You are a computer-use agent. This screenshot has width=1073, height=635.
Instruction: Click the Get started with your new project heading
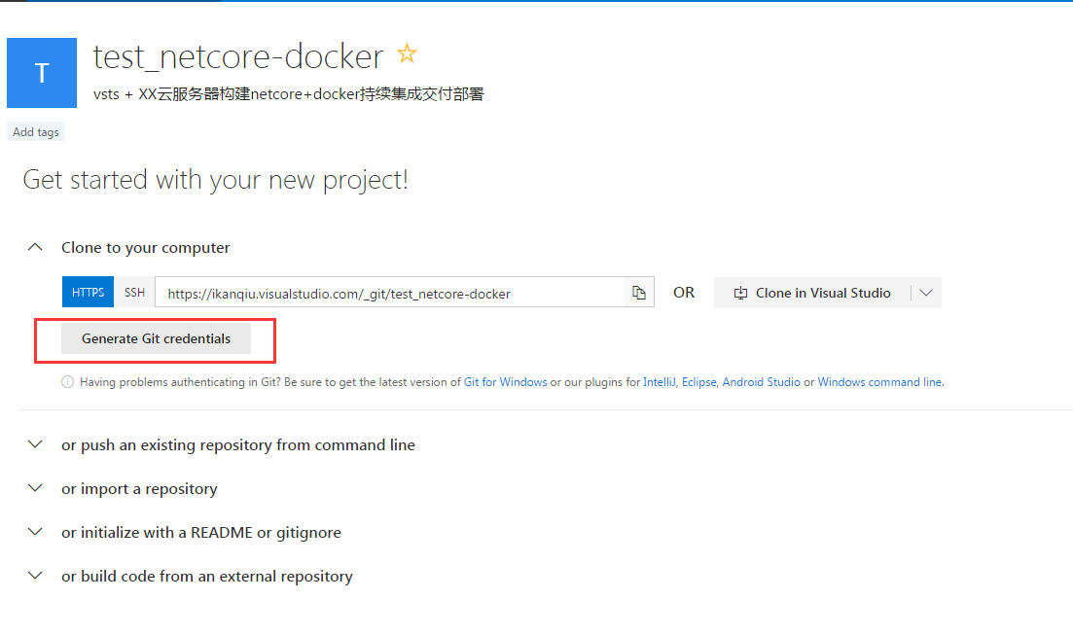click(x=216, y=180)
